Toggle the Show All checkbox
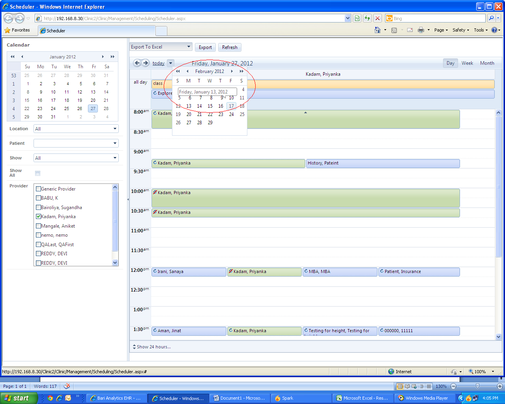 tap(38, 173)
